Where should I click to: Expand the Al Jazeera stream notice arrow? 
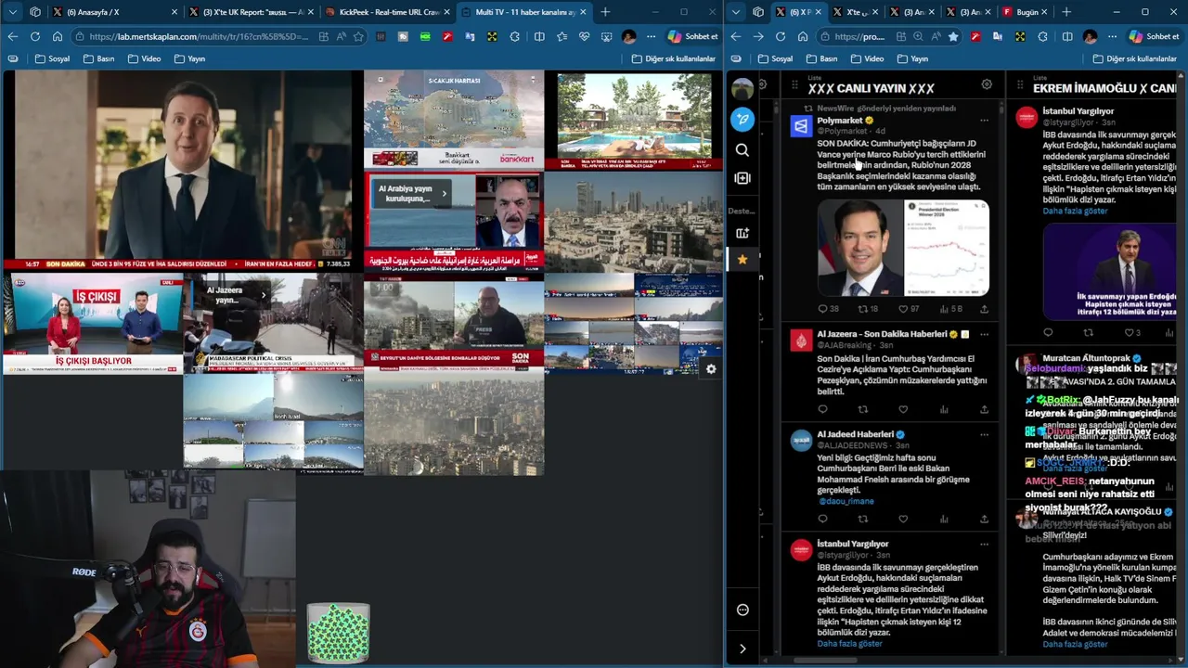(x=263, y=295)
